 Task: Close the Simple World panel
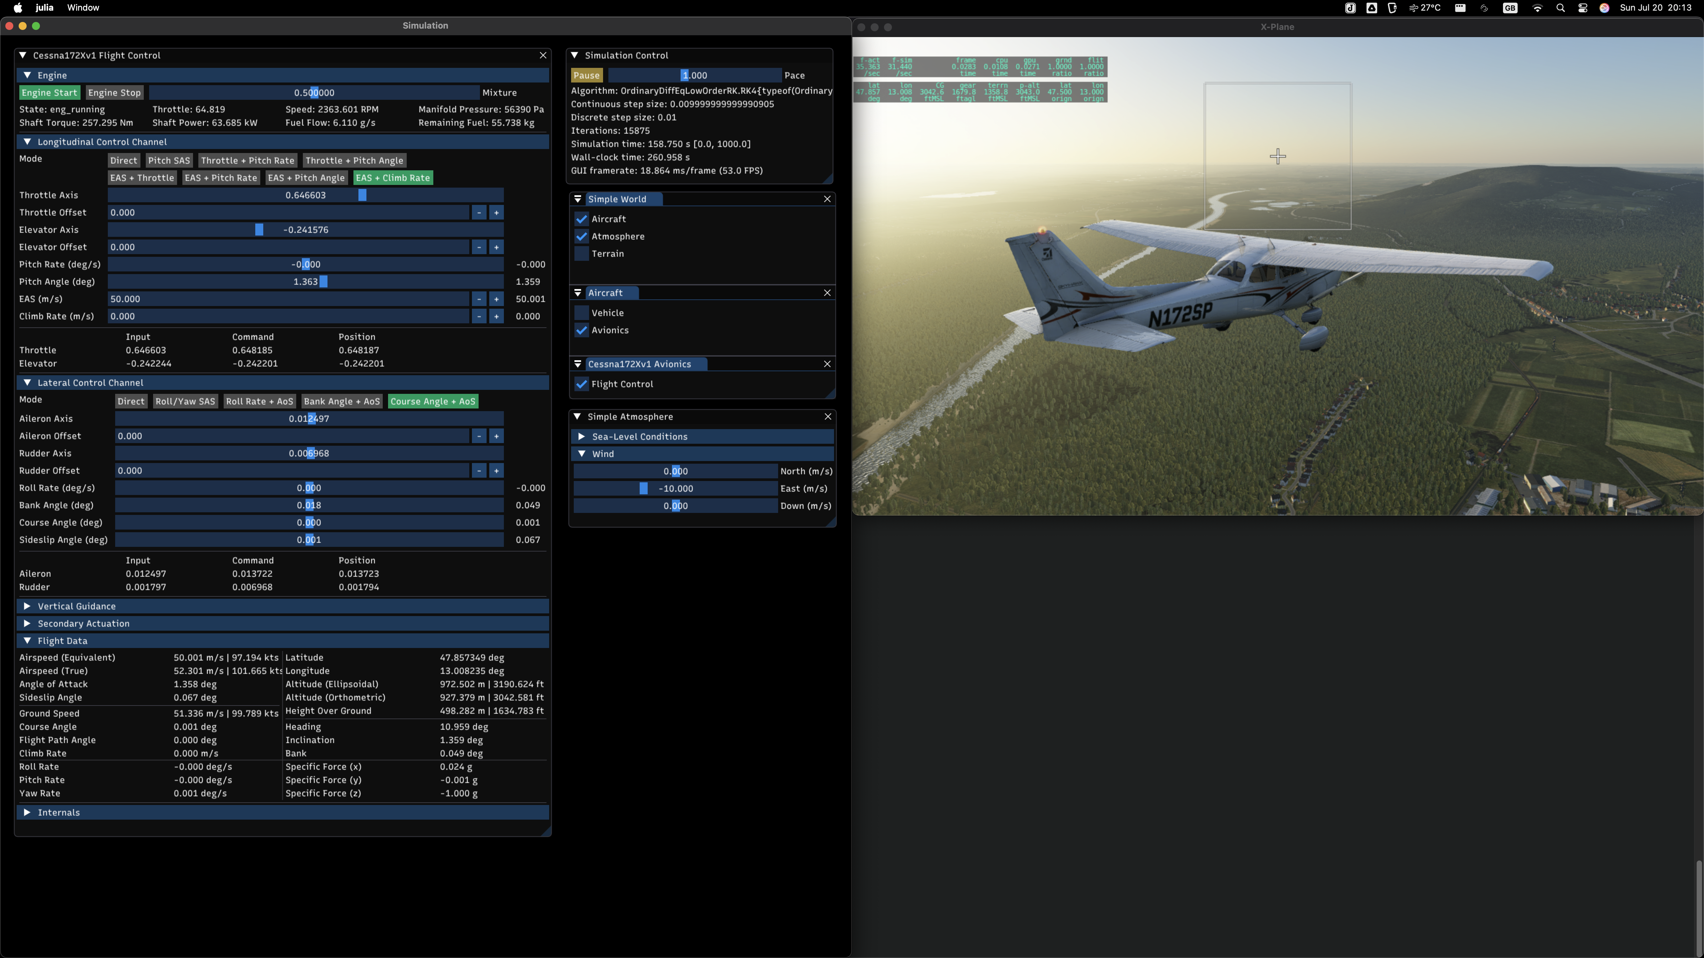point(827,199)
